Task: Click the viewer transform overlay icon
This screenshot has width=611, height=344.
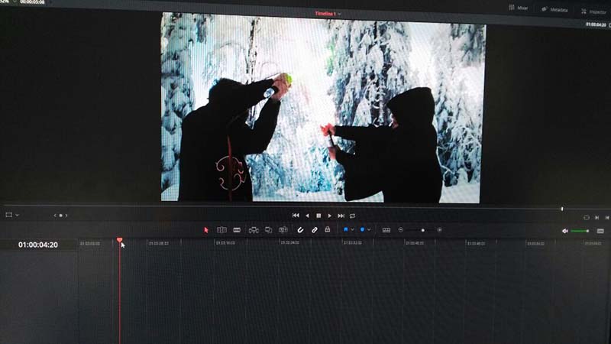Action: tap(9, 215)
